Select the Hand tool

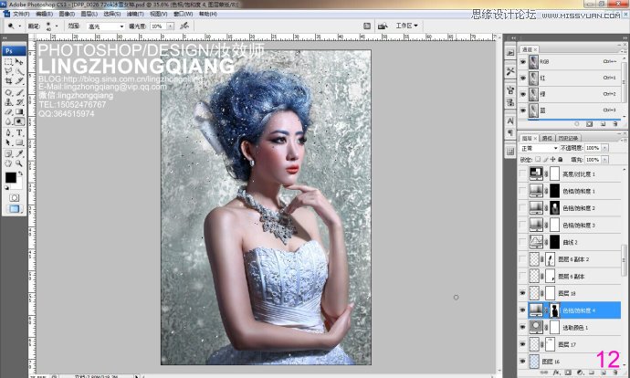pos(8,163)
